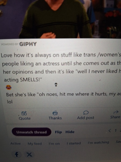Click the GIPHY logo under the GIF
The width and height of the screenshot is (121, 162).
tap(28, 44)
